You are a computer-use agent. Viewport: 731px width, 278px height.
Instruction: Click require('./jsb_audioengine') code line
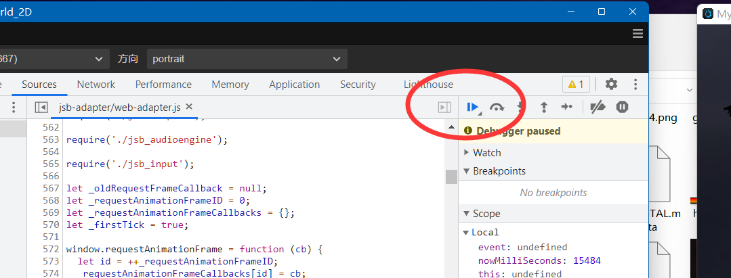[x=147, y=139]
